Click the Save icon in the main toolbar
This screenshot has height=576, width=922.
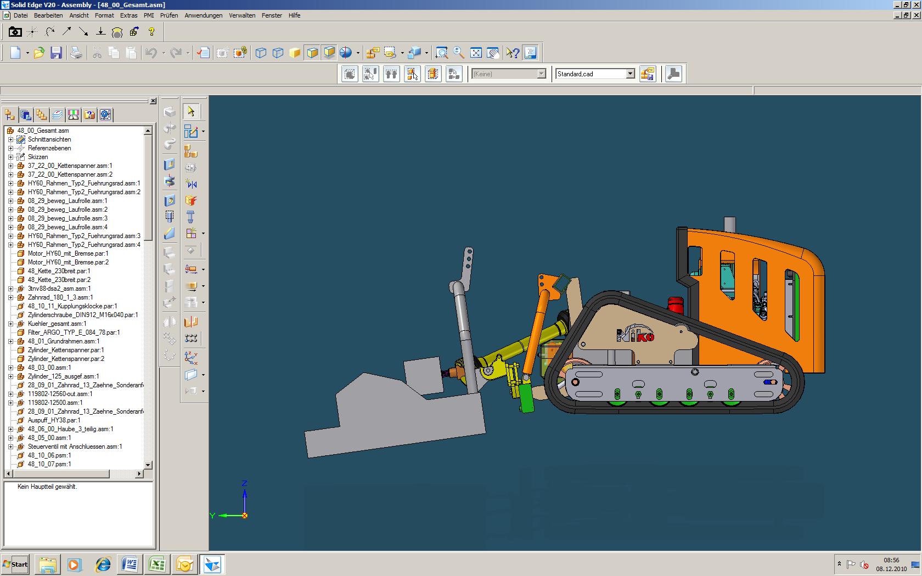coord(56,53)
